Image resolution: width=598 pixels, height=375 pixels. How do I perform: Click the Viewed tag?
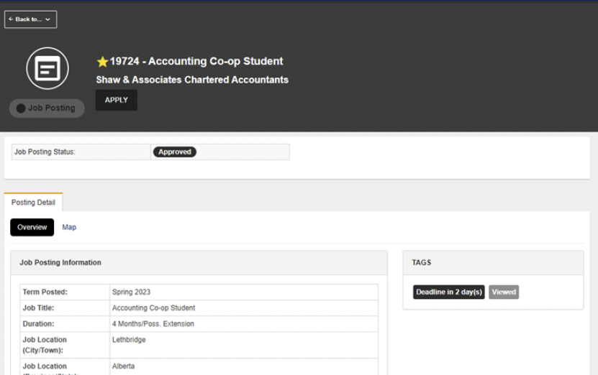504,292
